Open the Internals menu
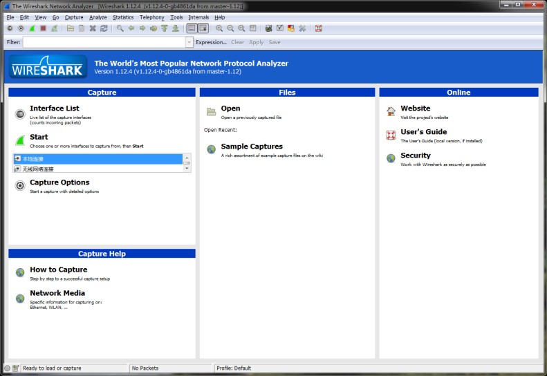 click(x=198, y=17)
